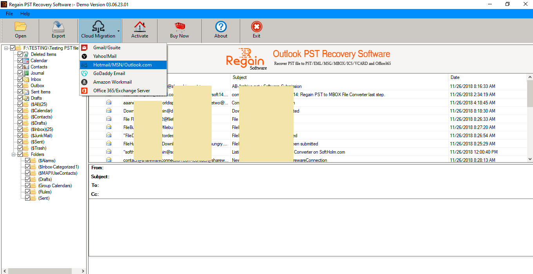Click the Buy Now shopping cart icon

pyautogui.click(x=179, y=27)
